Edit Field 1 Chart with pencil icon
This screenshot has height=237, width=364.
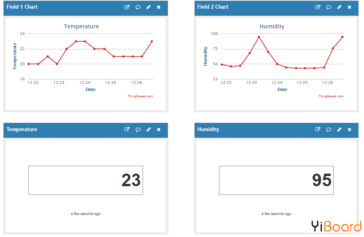tap(149, 7)
